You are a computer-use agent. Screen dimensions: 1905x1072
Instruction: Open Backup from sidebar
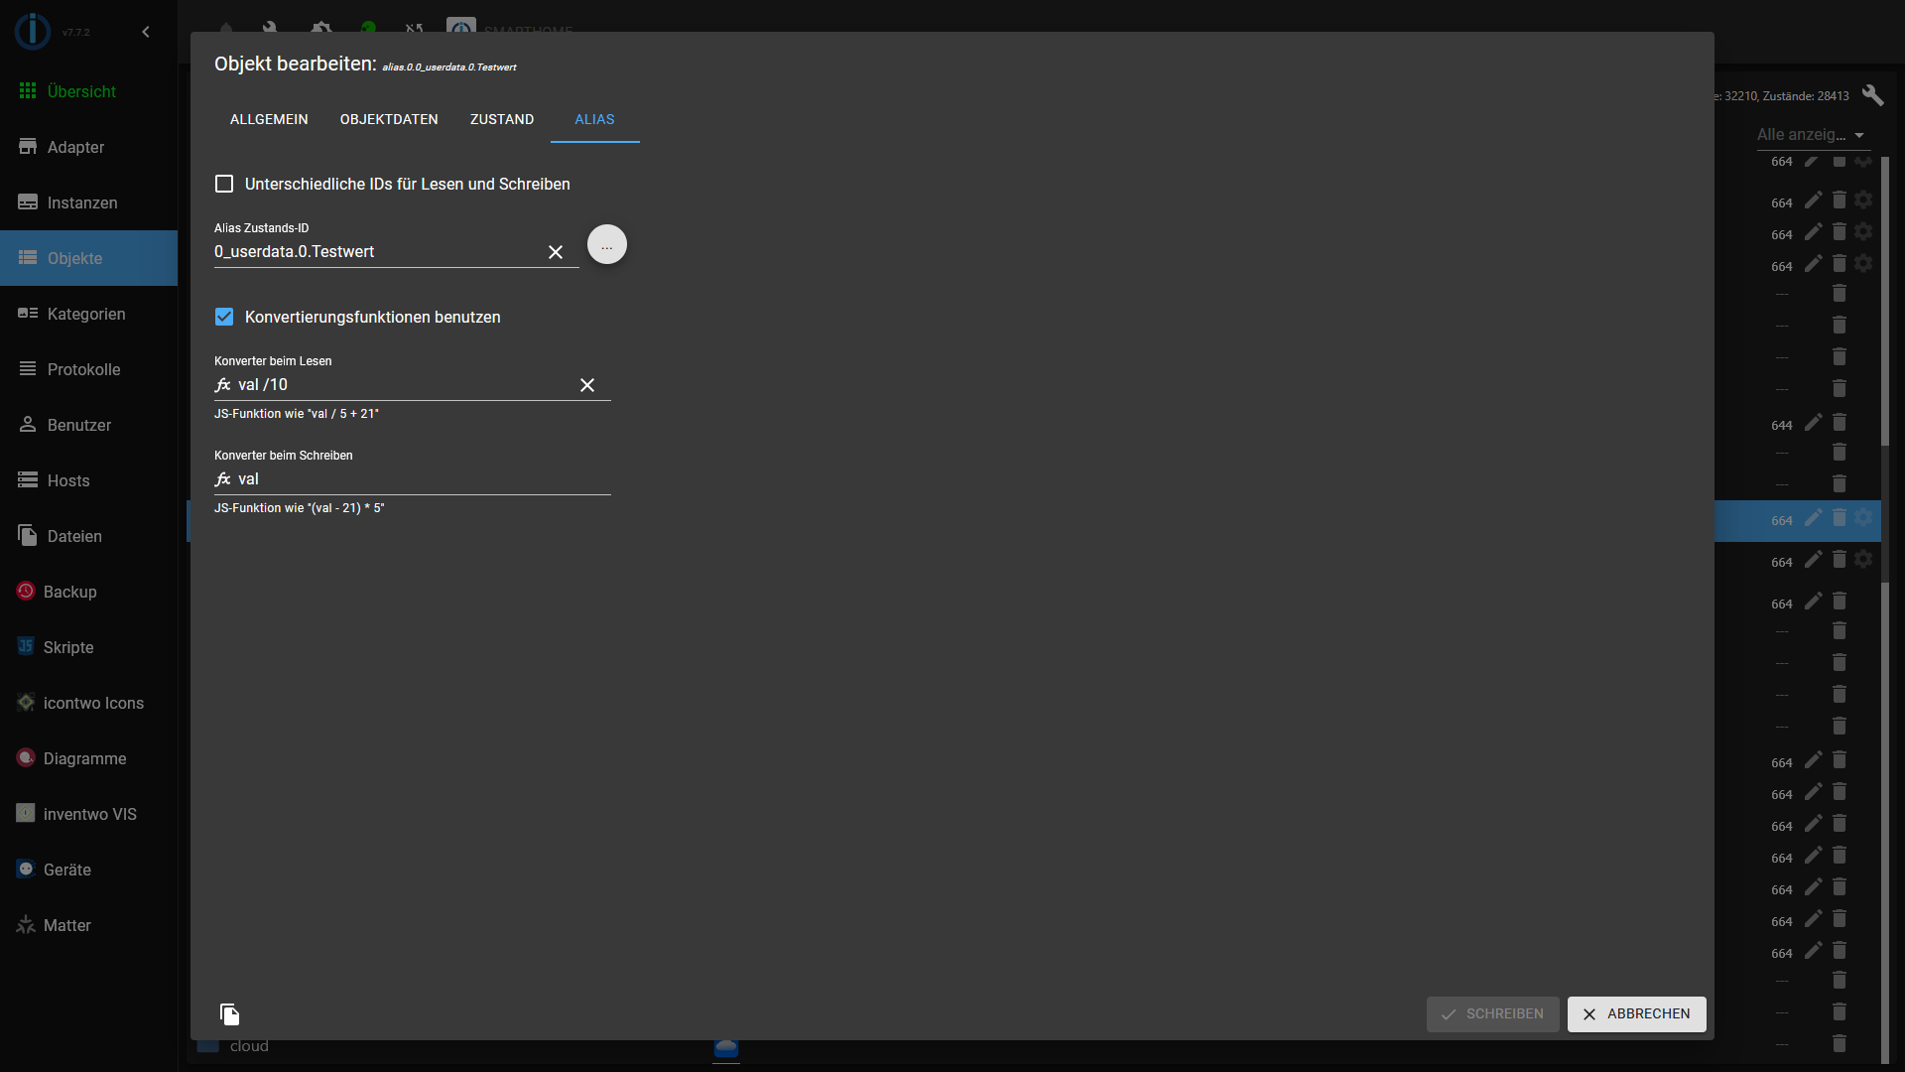(x=69, y=592)
